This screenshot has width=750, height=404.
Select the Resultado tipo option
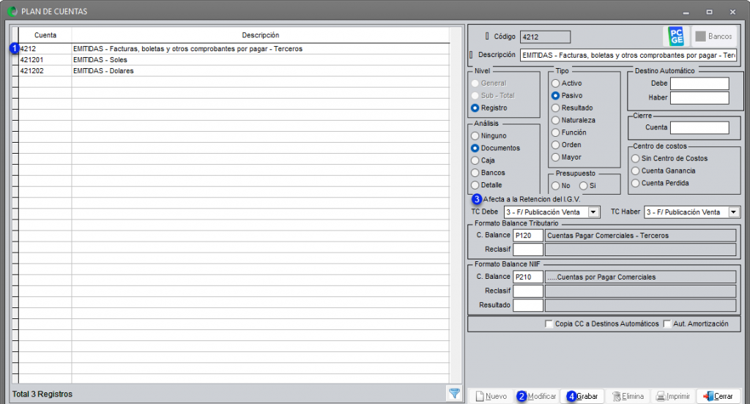tap(555, 108)
